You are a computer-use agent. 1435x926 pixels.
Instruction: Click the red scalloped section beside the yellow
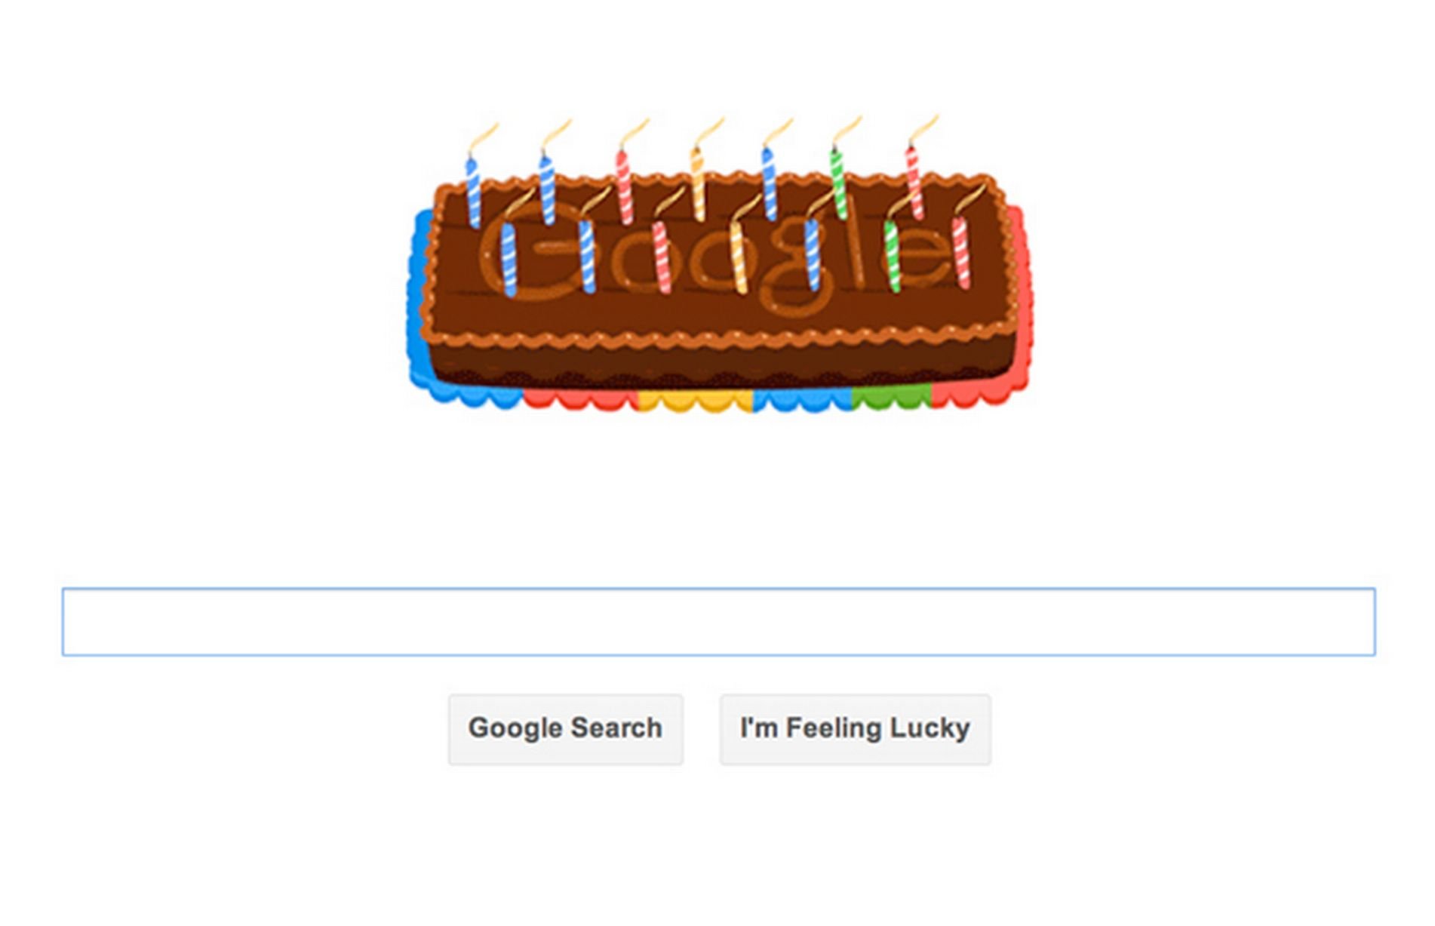tap(581, 400)
